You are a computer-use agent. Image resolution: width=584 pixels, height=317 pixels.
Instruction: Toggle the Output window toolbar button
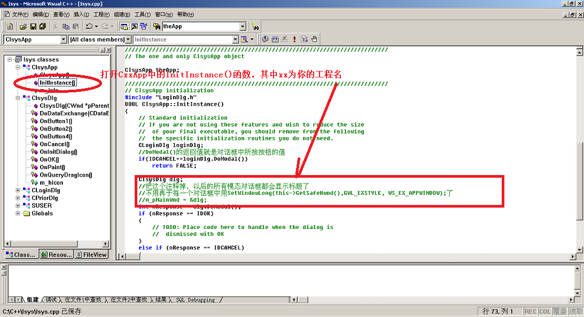coord(134,26)
